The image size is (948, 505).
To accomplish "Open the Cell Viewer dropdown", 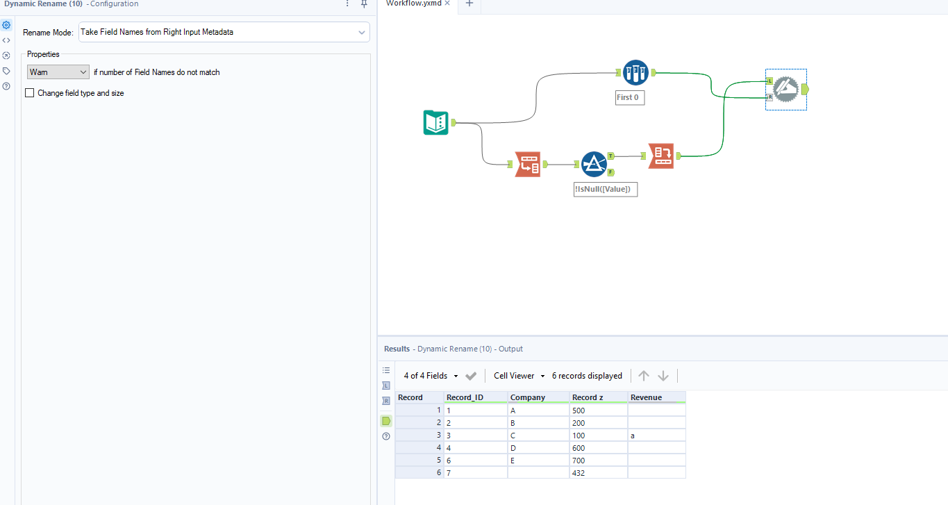I will coord(519,376).
